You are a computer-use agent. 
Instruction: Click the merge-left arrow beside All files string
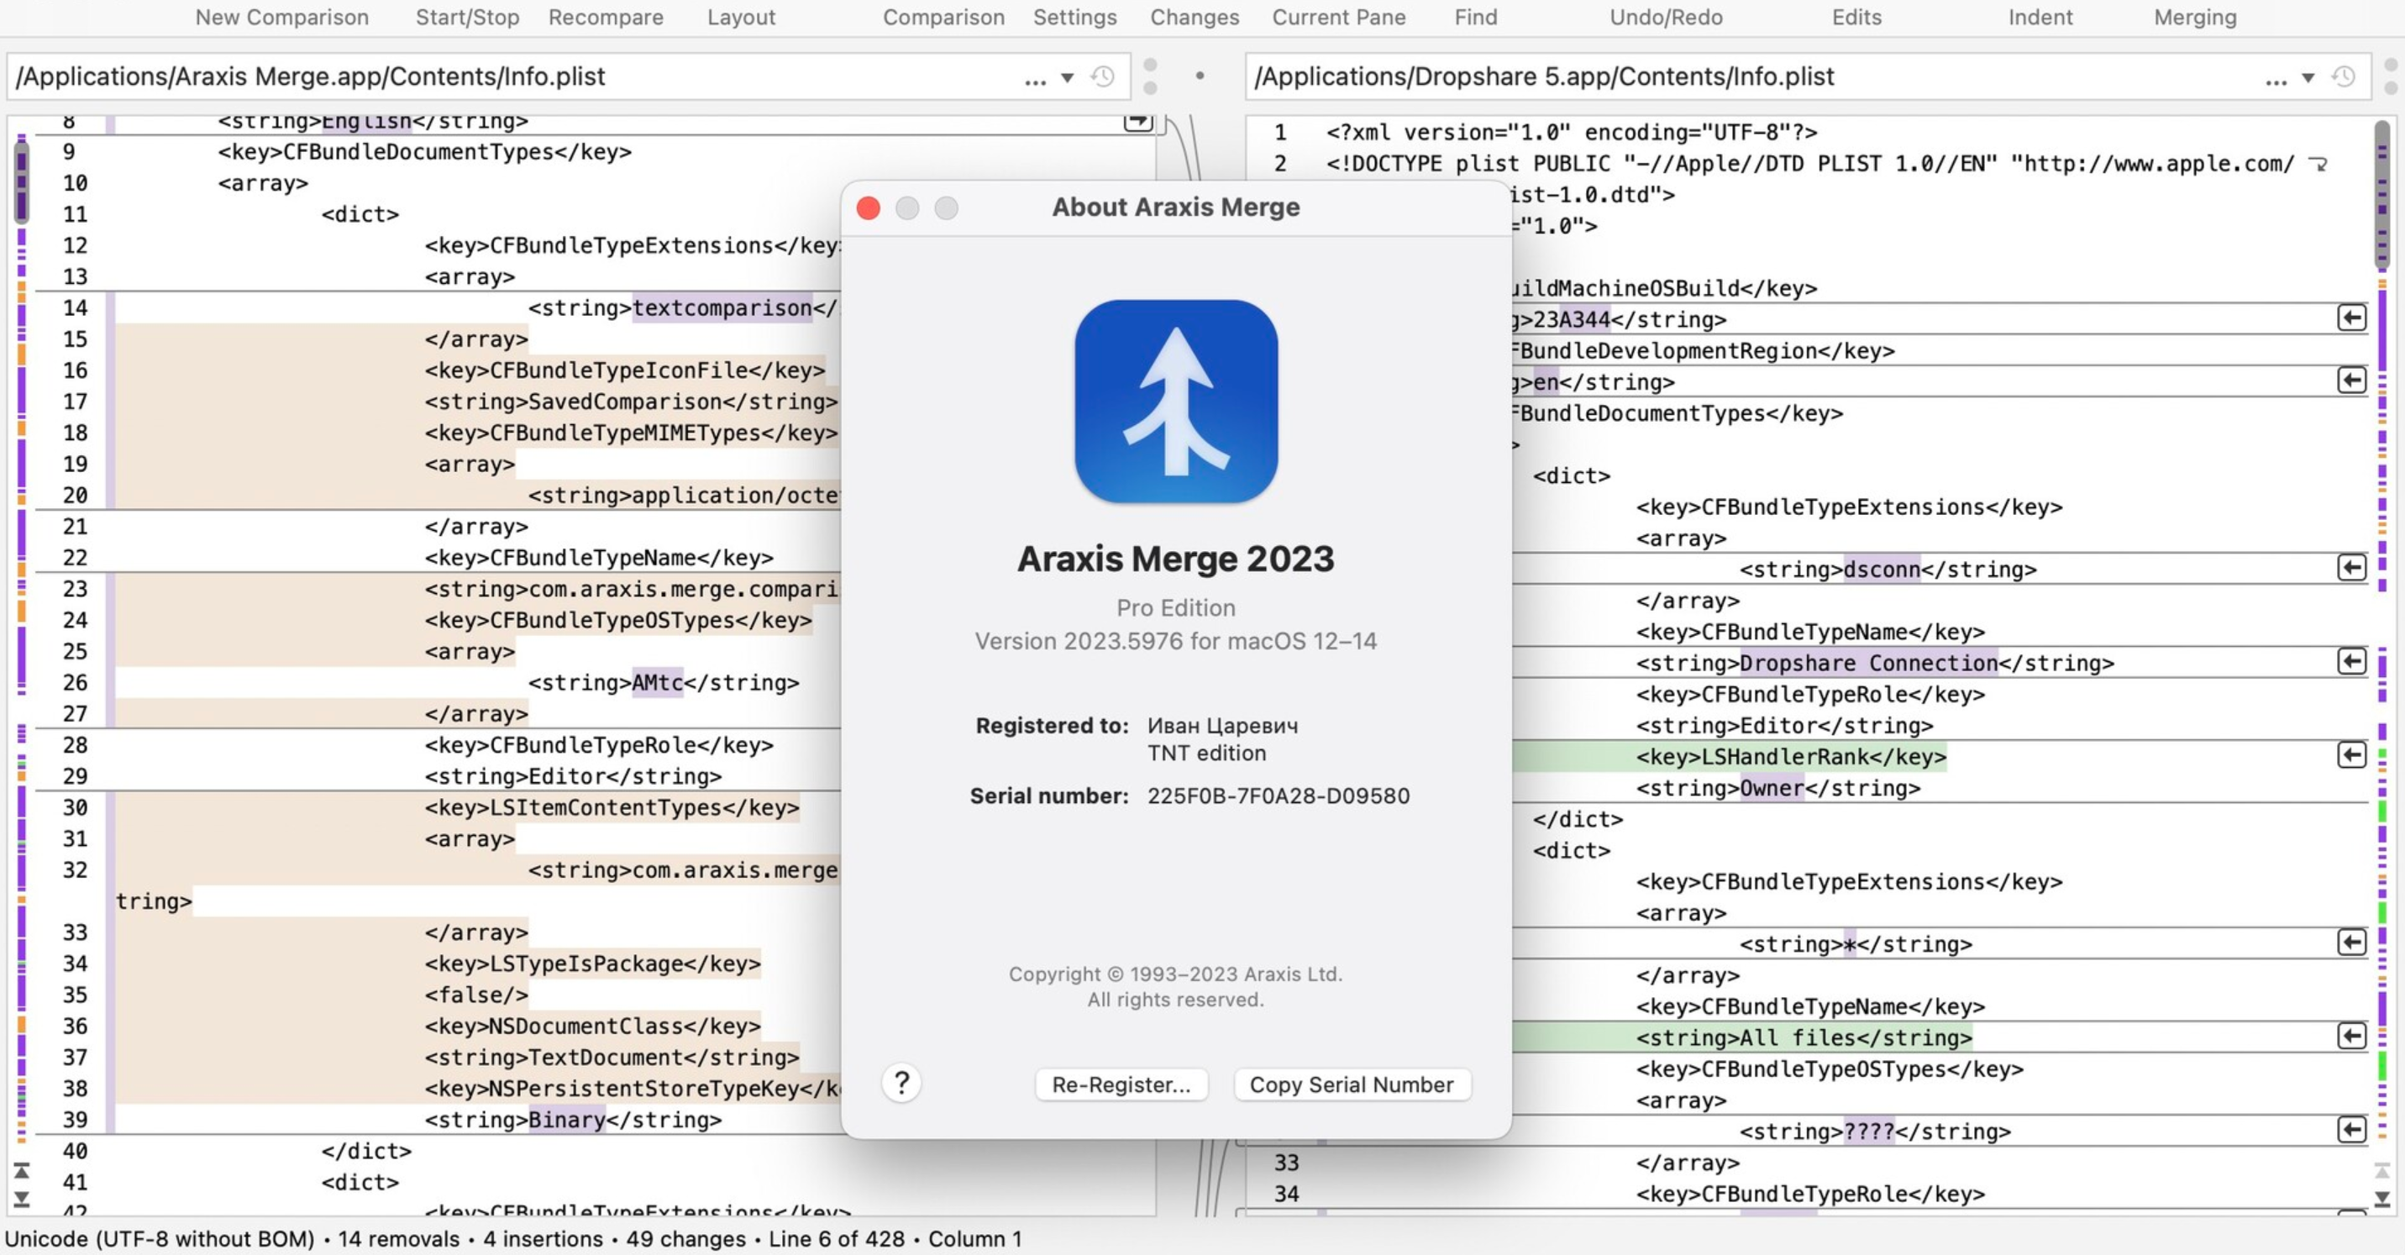click(x=2352, y=1037)
